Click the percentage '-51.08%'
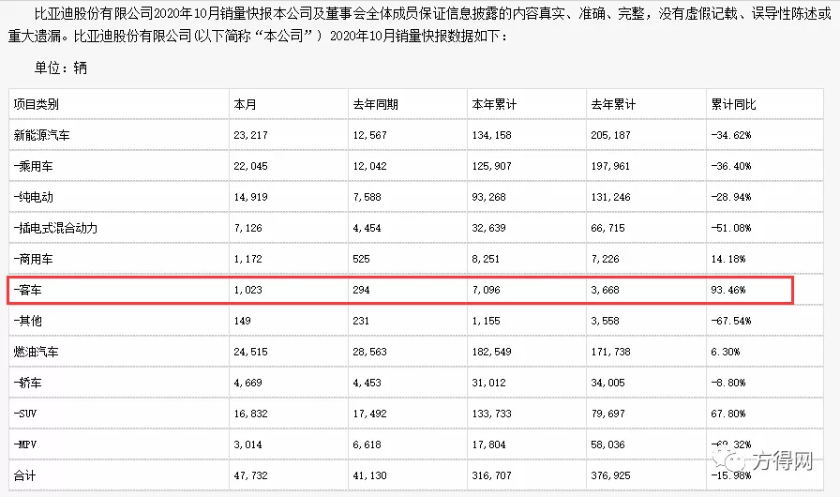The width and height of the screenshot is (840, 497). tap(731, 228)
